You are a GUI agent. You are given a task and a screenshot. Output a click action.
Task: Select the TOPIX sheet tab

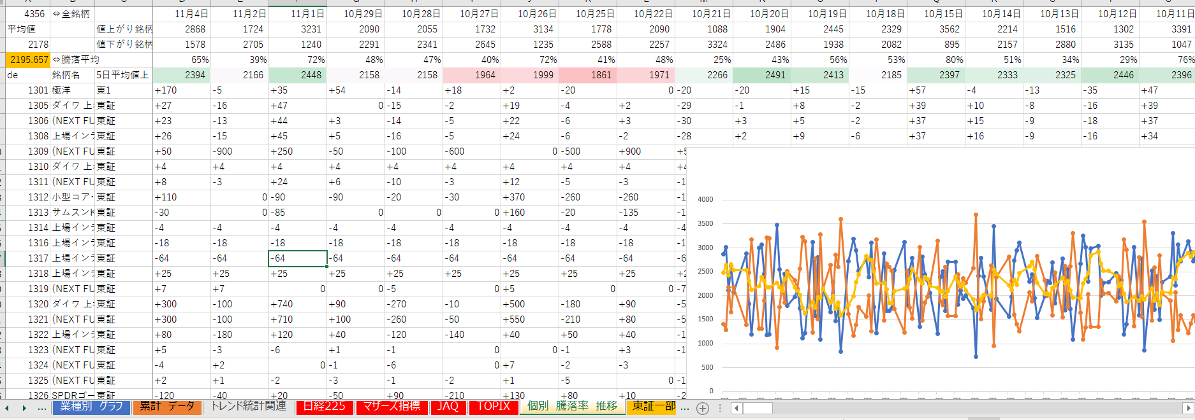[494, 407]
